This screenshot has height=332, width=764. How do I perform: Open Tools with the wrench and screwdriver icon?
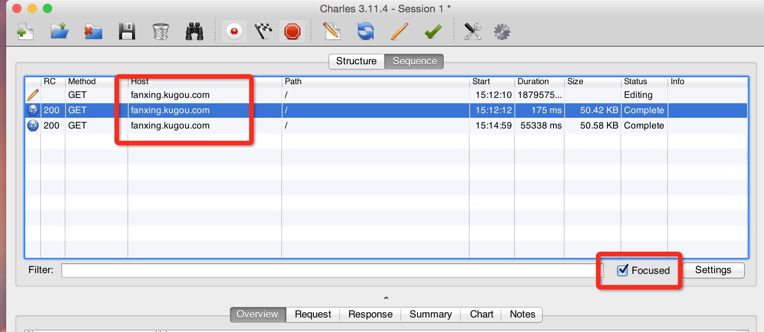coord(473,31)
